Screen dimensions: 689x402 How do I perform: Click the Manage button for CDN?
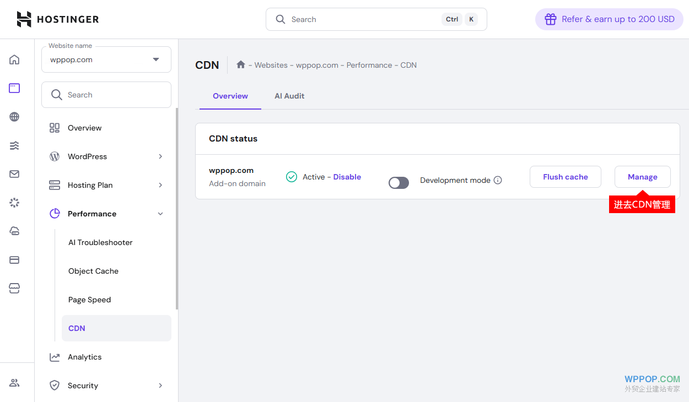click(x=642, y=177)
